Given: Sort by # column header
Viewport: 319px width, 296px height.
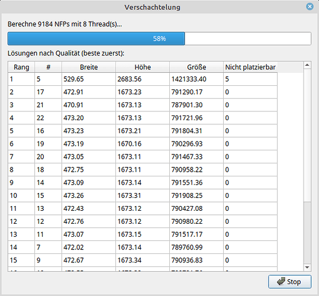Looking at the screenshot, I should pos(48,67).
